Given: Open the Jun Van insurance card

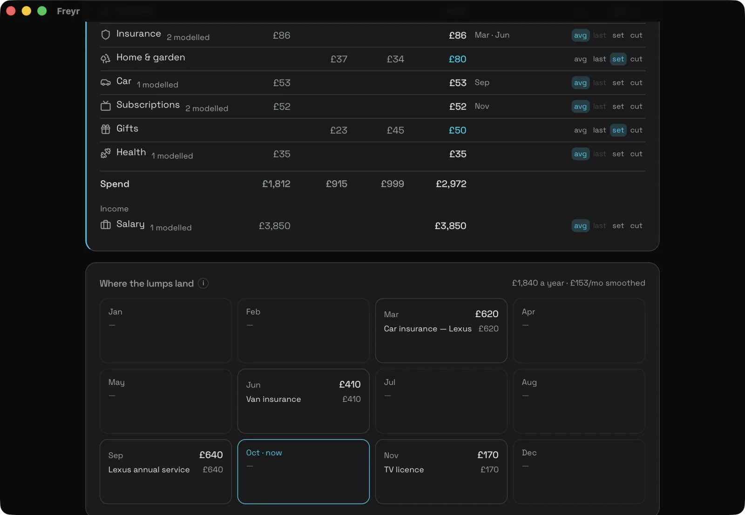Looking at the screenshot, I should [x=303, y=401].
